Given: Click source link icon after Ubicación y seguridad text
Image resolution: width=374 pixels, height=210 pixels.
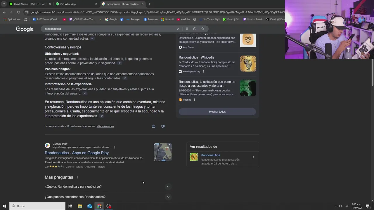Looking at the screenshot, I should pyautogui.click(x=119, y=63).
